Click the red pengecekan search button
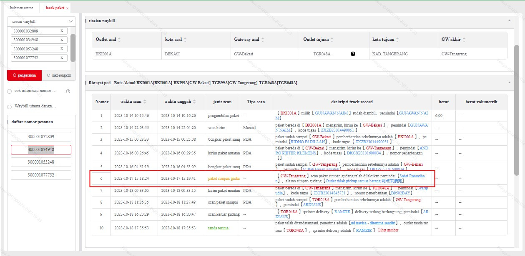This screenshot has width=525, height=256. click(x=25, y=75)
